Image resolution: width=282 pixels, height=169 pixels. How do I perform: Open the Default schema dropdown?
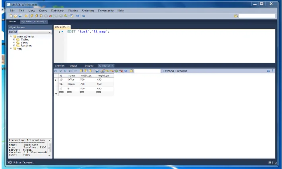click(x=50, y=32)
